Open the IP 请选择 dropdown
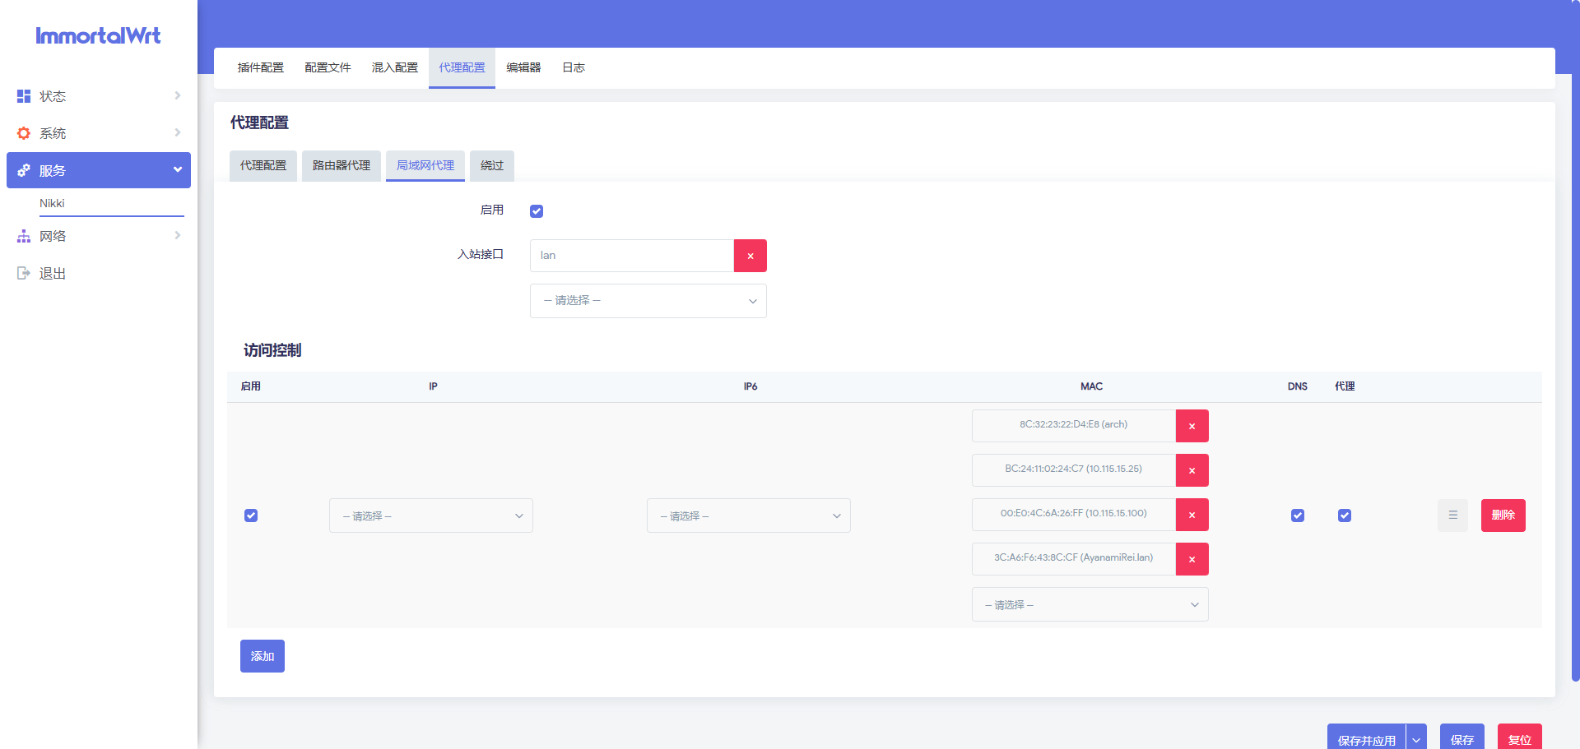The width and height of the screenshot is (1580, 749). [431, 516]
